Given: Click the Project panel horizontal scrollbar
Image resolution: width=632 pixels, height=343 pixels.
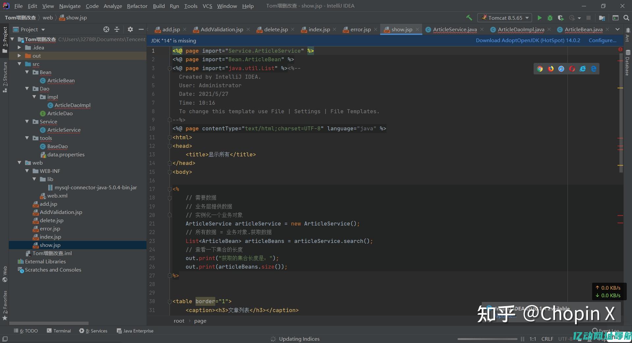Looking at the screenshot, I should [x=49, y=323].
